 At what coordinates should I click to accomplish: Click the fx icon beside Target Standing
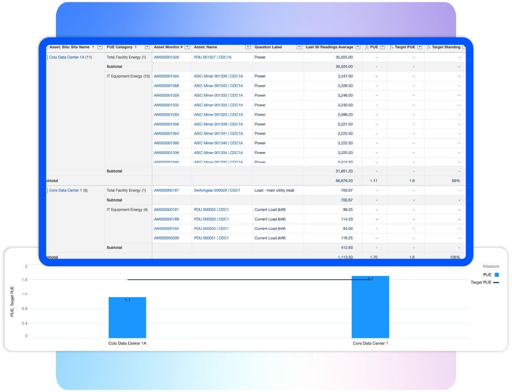click(428, 47)
